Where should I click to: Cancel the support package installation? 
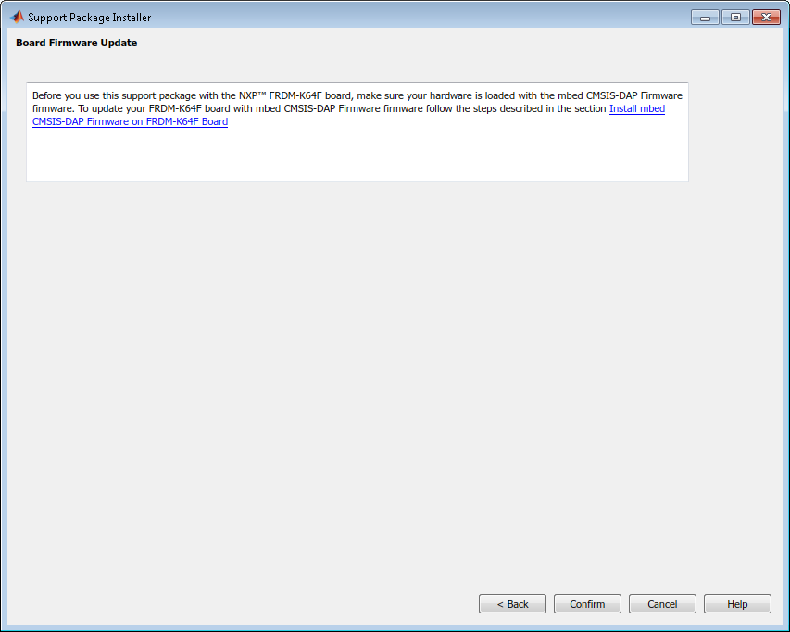pos(662,604)
